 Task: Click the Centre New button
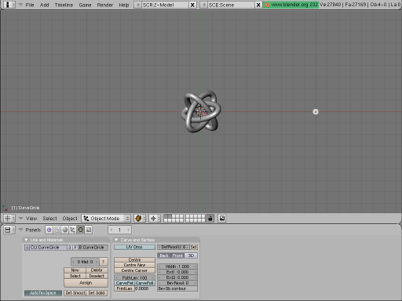(134, 265)
